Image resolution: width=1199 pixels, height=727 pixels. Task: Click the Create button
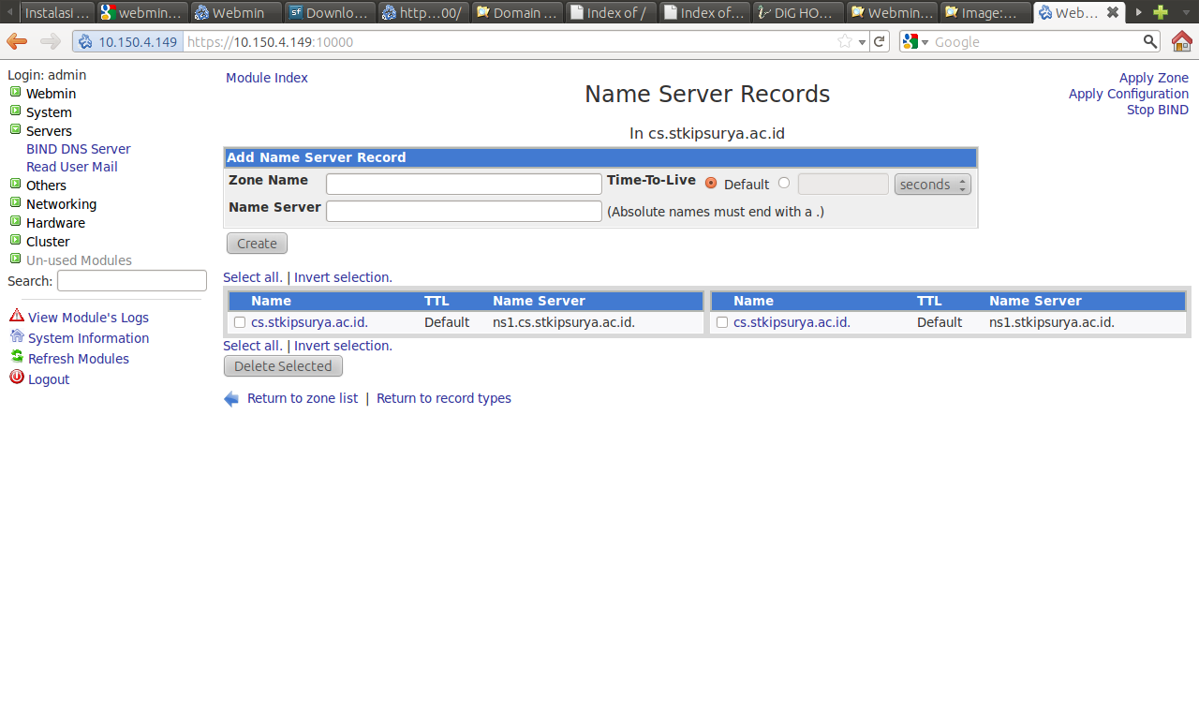[x=257, y=244]
